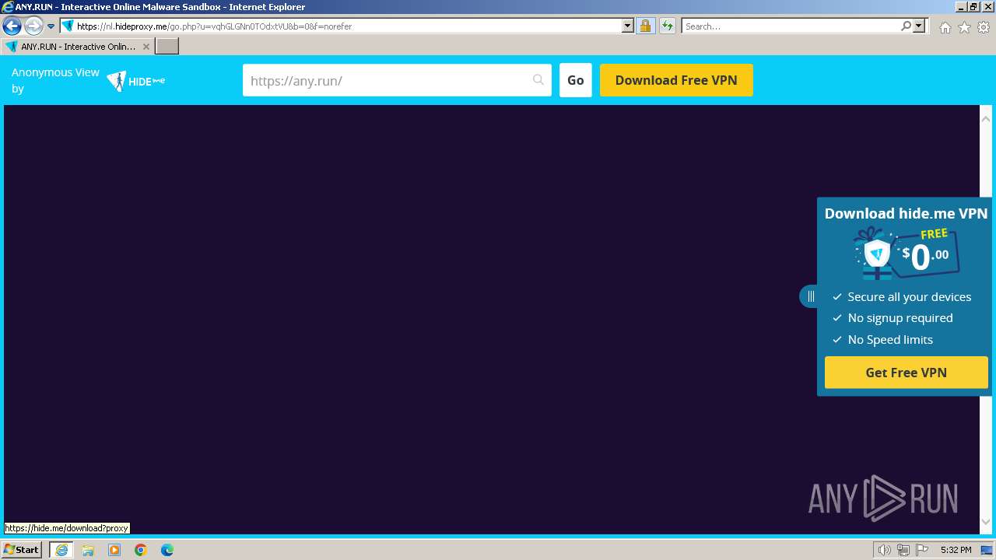Open File Explorer from the taskbar

pos(88,550)
